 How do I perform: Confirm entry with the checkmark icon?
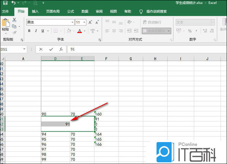coord(51,49)
